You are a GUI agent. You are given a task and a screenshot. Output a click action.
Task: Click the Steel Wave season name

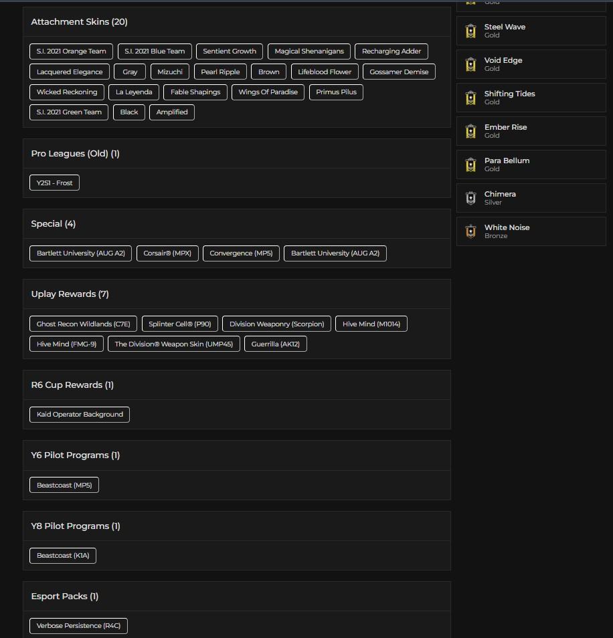click(x=505, y=27)
